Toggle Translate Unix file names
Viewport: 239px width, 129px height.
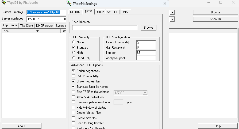73,86
